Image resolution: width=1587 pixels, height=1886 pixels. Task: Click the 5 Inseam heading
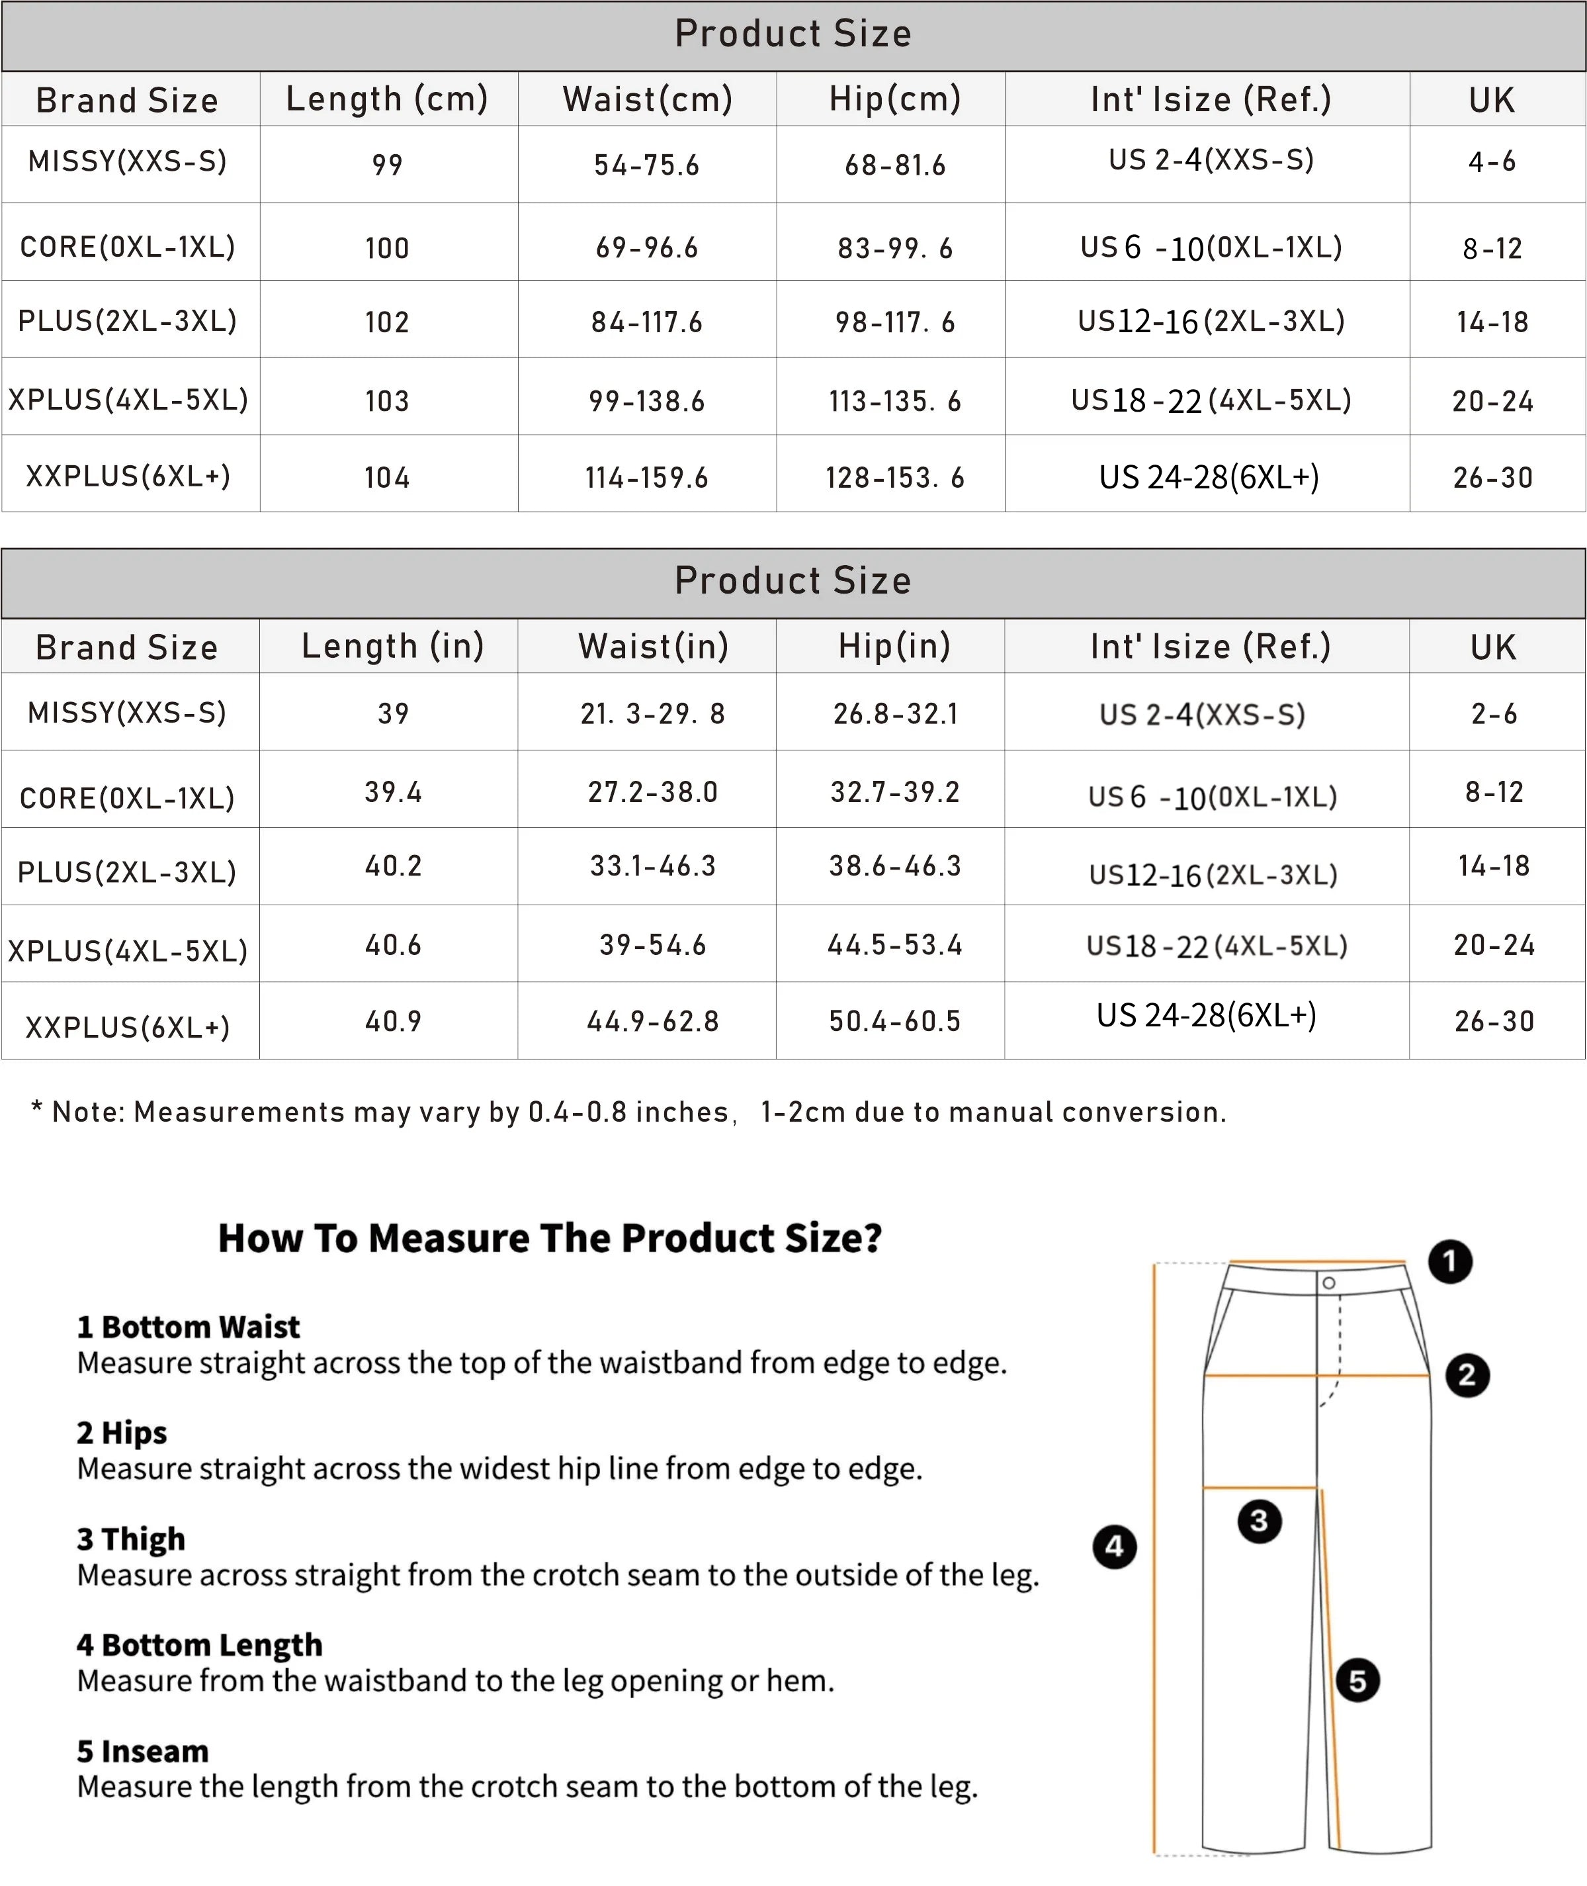[x=142, y=1751]
